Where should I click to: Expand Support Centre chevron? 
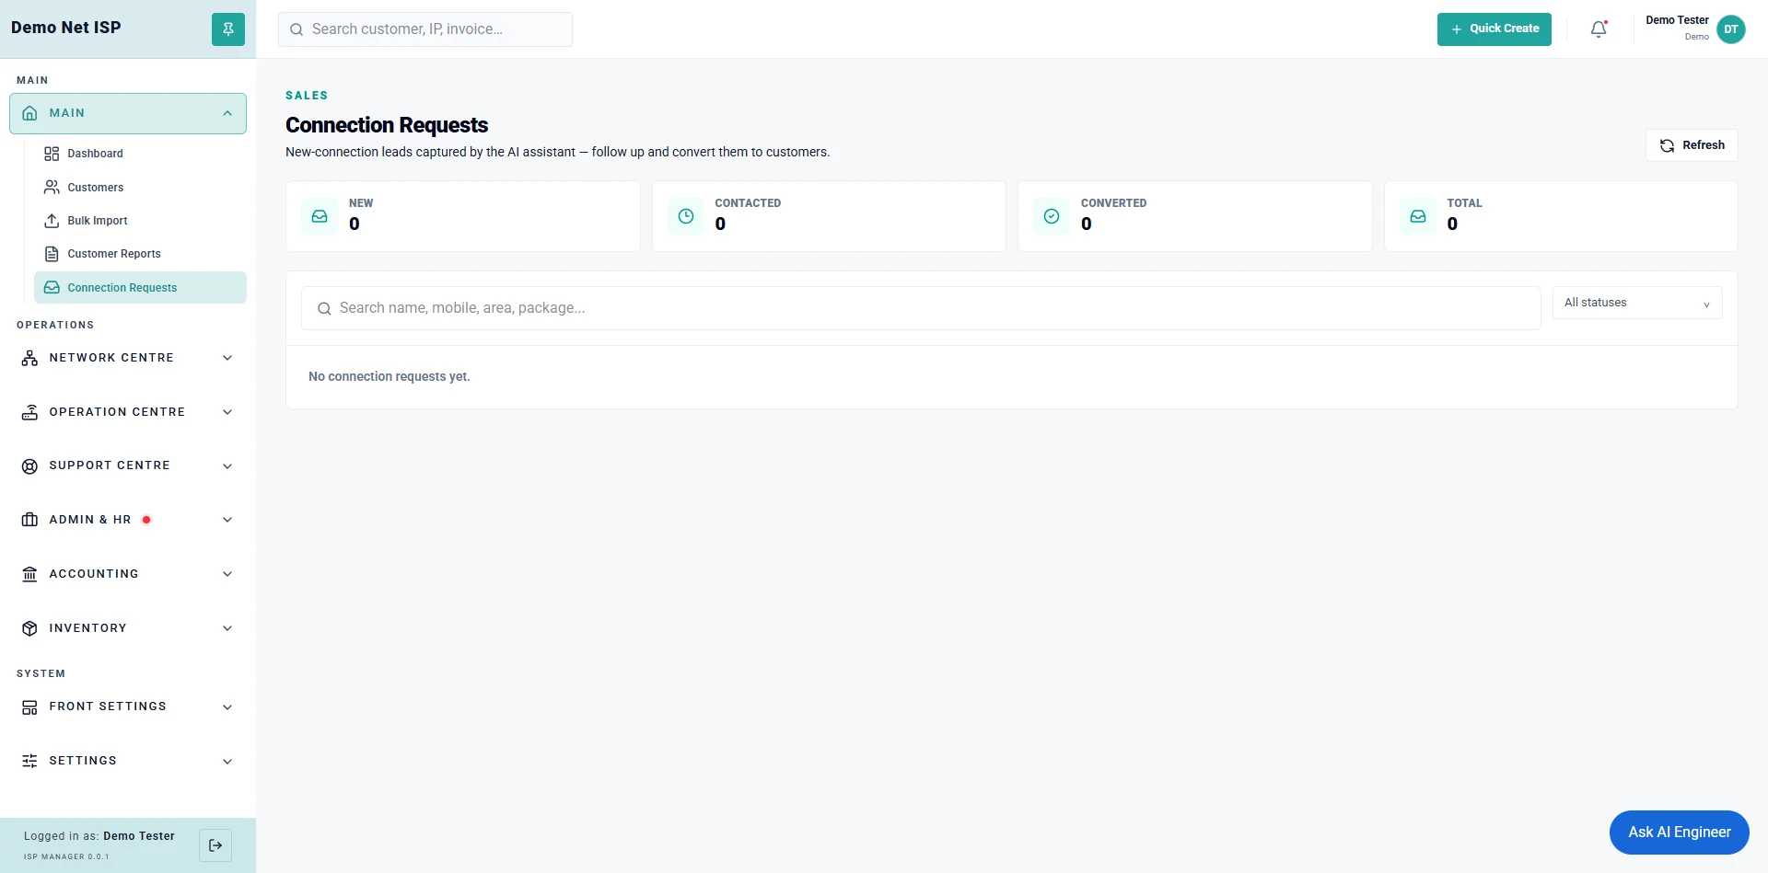[x=227, y=465]
